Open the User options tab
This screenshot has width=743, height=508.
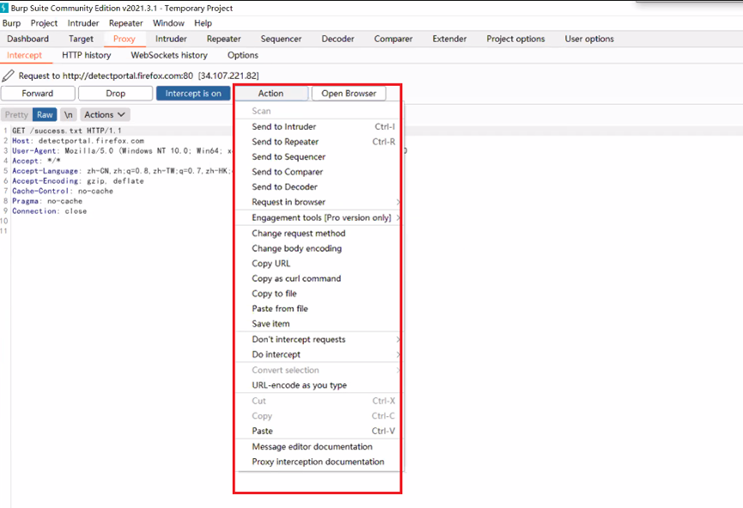coord(589,39)
